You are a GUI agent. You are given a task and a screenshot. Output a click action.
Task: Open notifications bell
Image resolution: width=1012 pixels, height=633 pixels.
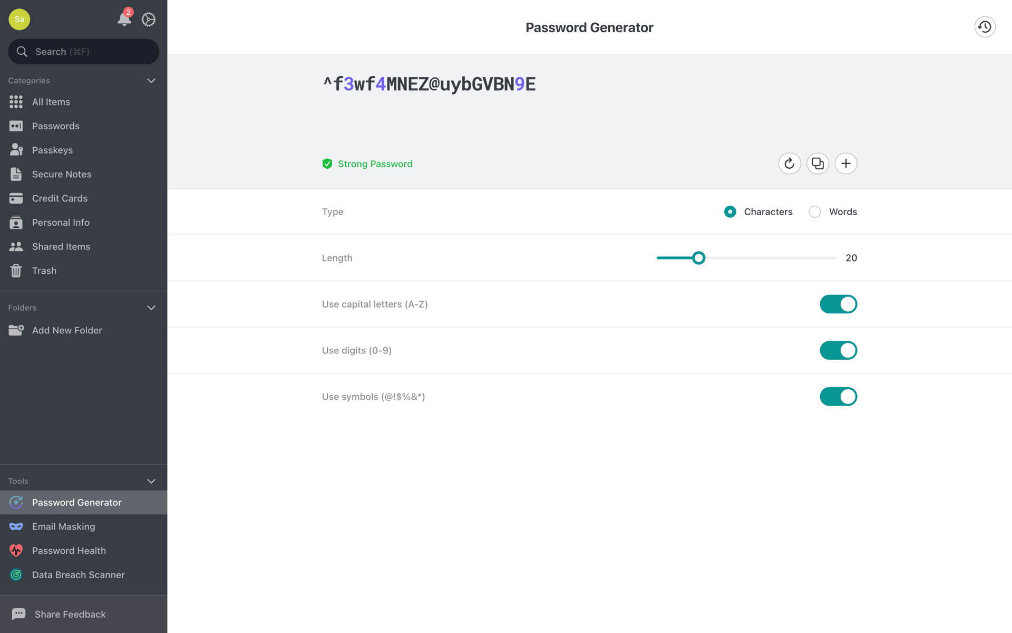pos(124,18)
